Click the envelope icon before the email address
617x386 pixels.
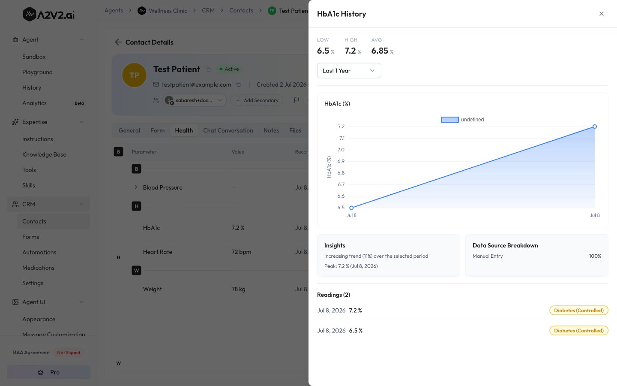tap(156, 84)
